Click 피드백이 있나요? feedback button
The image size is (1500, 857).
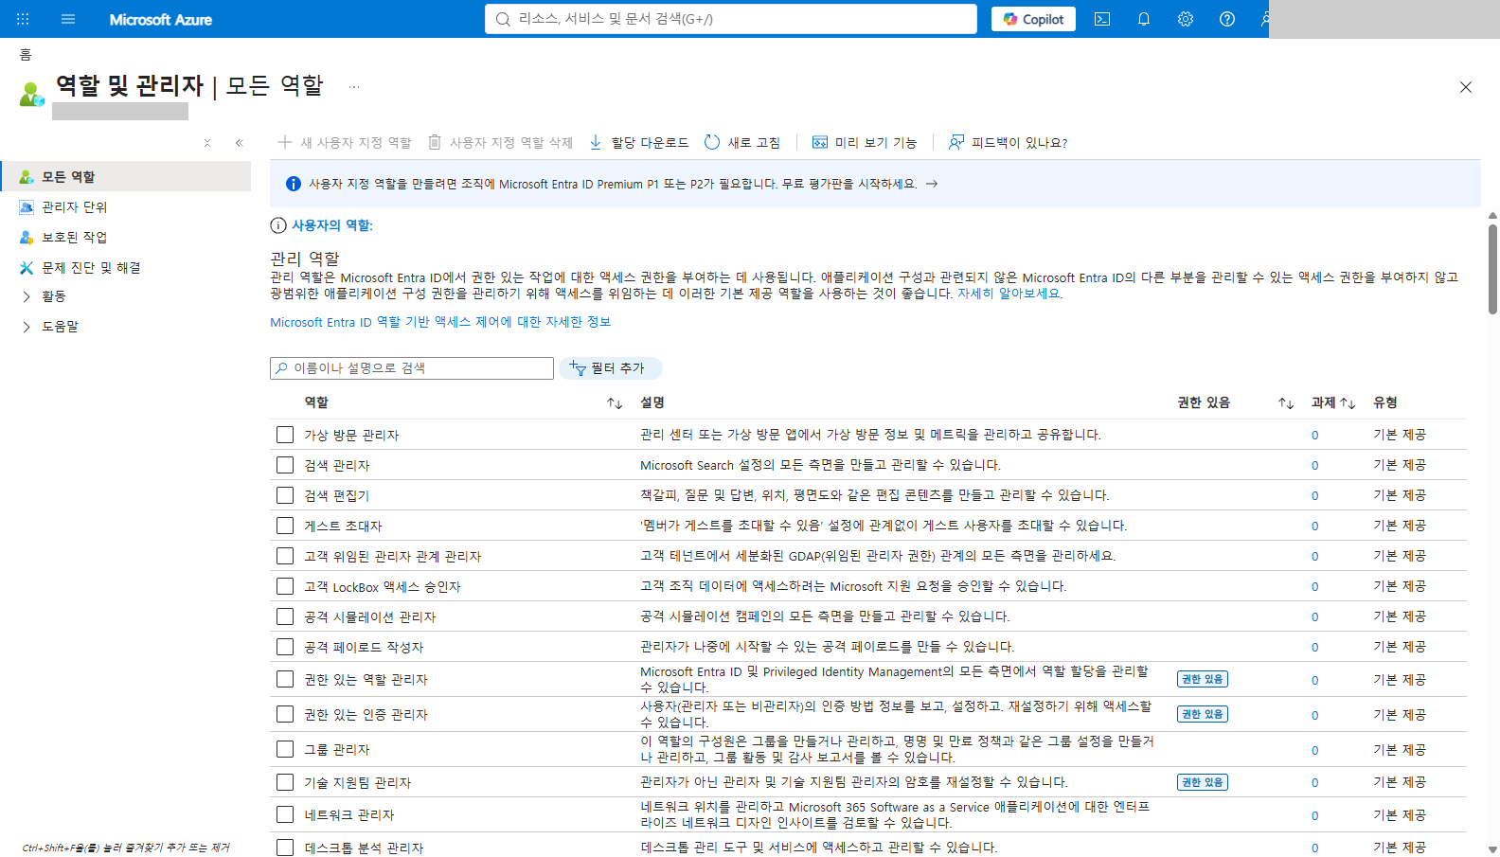pos(1008,142)
